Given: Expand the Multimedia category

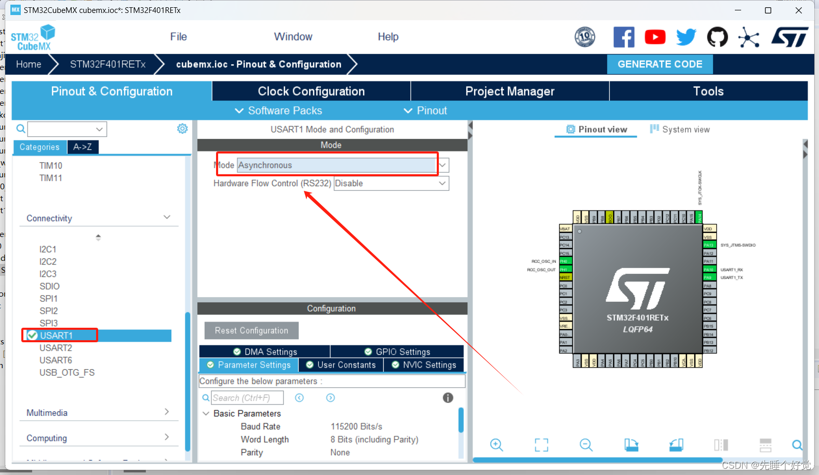Looking at the screenshot, I should (x=167, y=412).
